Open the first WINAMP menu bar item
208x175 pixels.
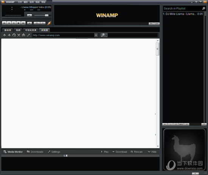click(20, 2)
